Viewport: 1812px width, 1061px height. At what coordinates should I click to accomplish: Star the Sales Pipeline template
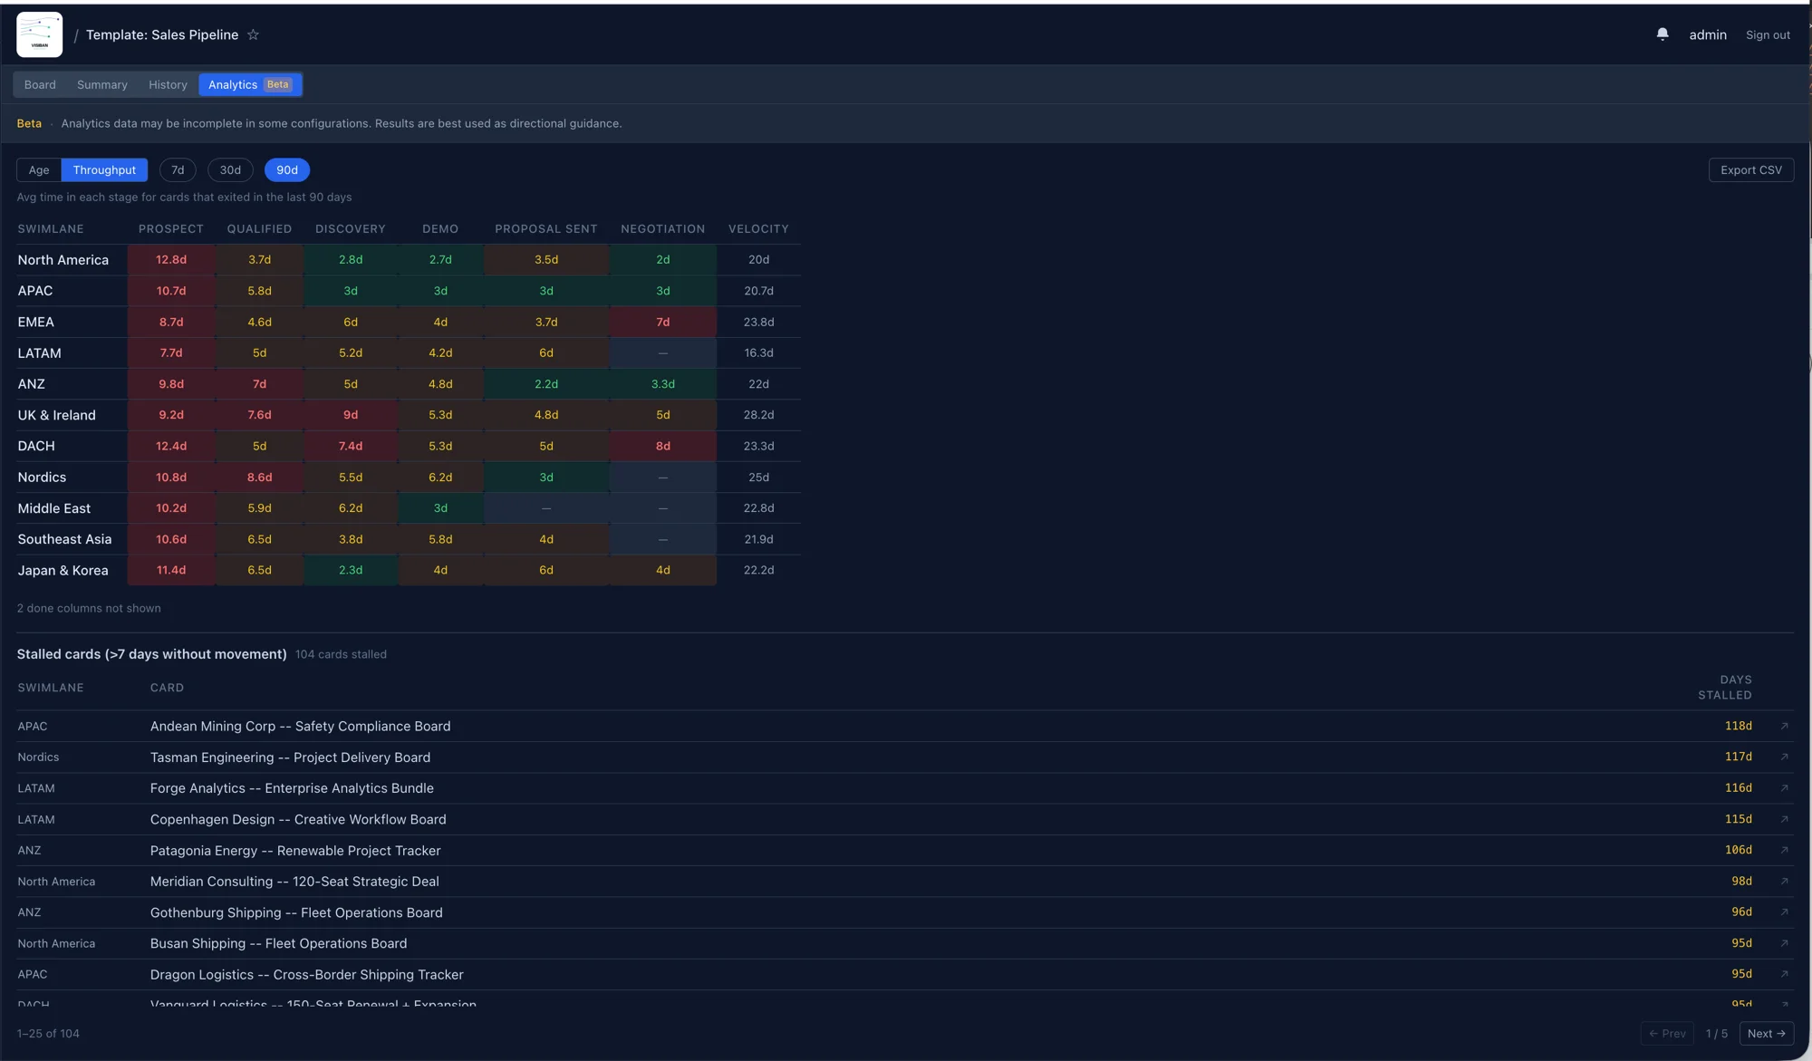tap(254, 35)
